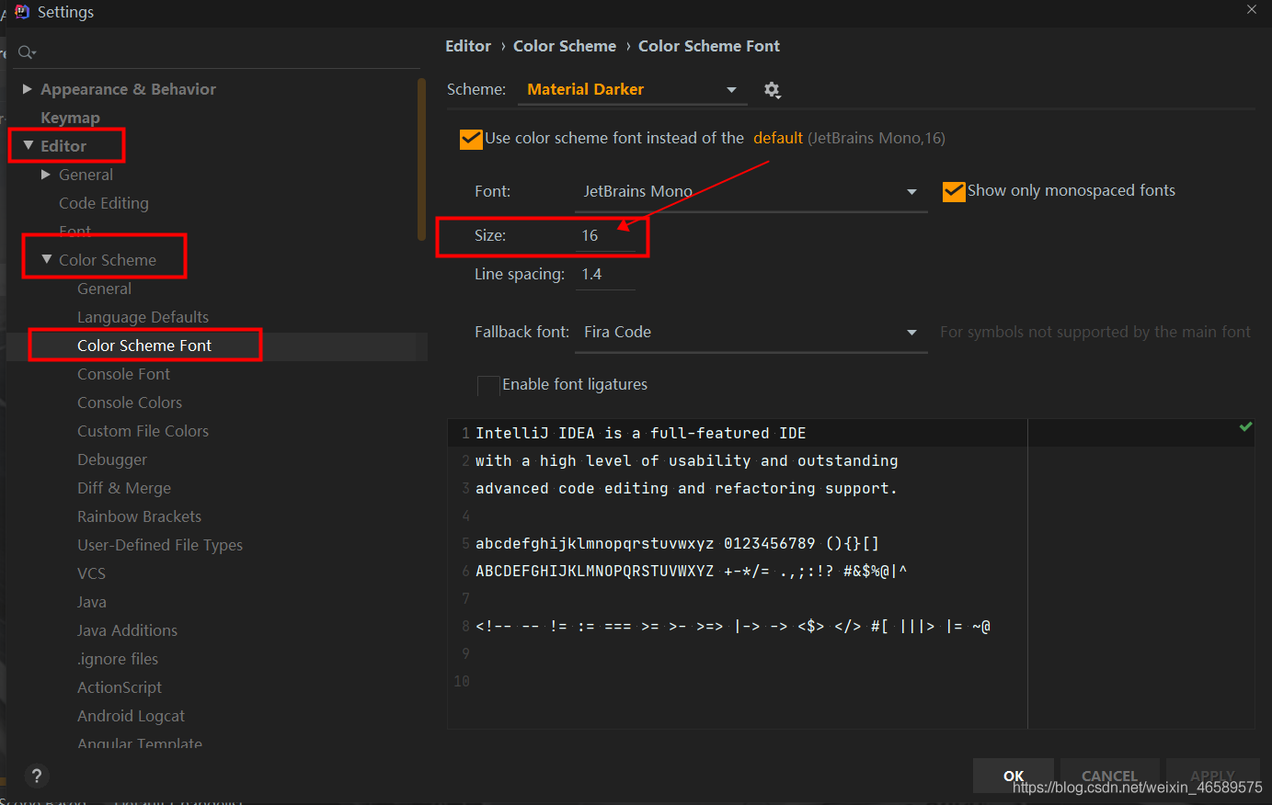1272x805 pixels.
Task: Expand the General node under Editor
Action: pos(46,175)
